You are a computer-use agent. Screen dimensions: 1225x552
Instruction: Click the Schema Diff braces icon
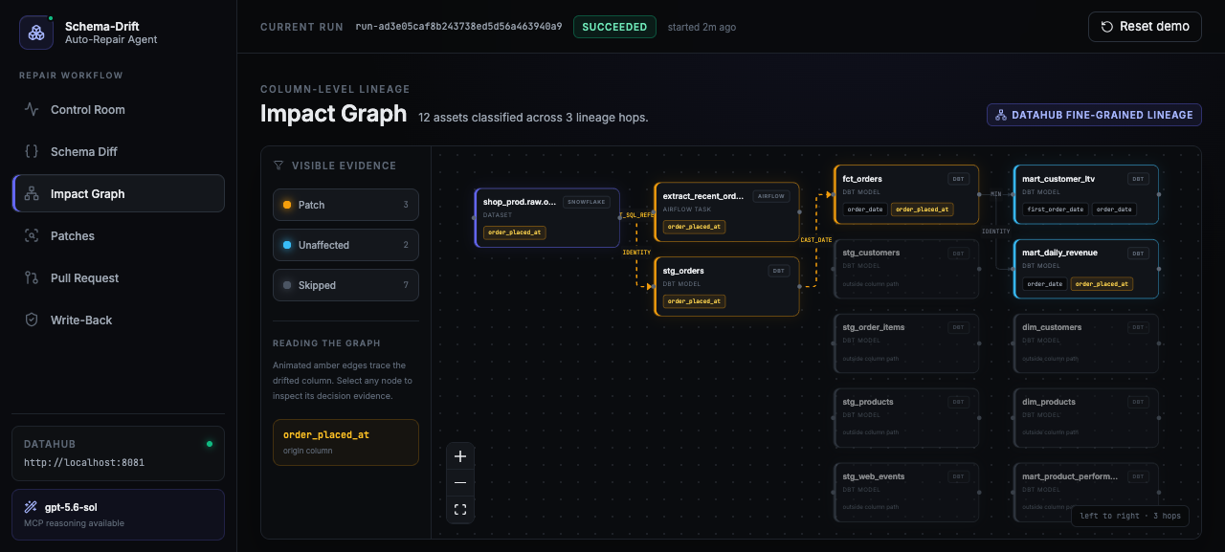tap(32, 151)
